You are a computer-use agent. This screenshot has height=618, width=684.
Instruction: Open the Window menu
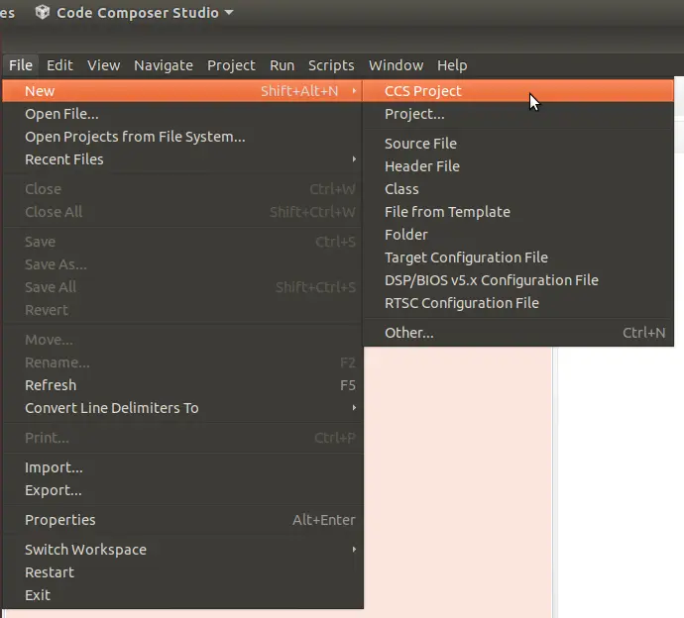click(x=396, y=65)
